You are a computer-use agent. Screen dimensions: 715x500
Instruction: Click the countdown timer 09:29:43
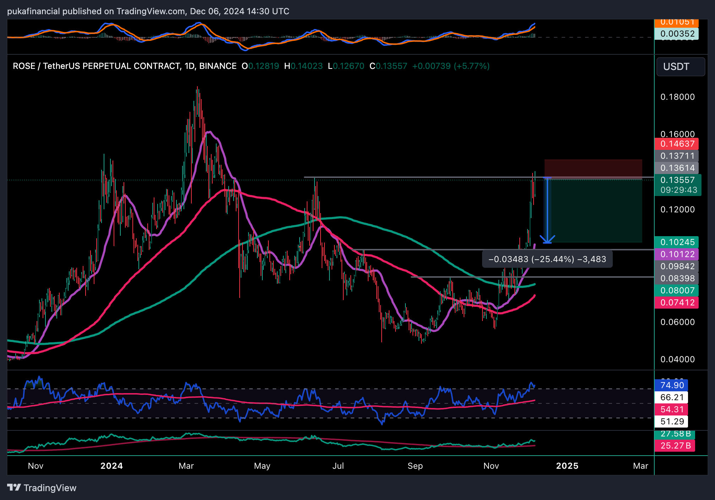[678, 190]
